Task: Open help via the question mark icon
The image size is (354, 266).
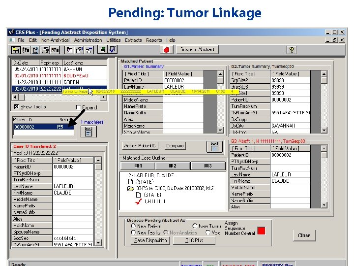Action: pyautogui.click(x=292, y=50)
